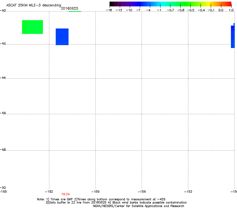
Task: Click the color bar label -0.7
Action: 170,10
